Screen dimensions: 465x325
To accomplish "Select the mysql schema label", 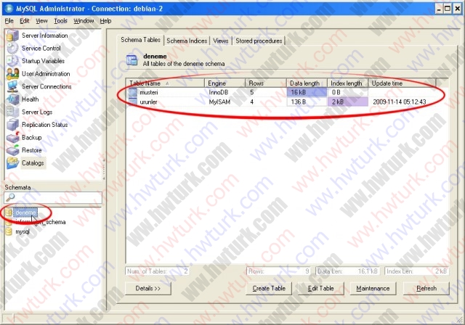I will coord(23,231).
